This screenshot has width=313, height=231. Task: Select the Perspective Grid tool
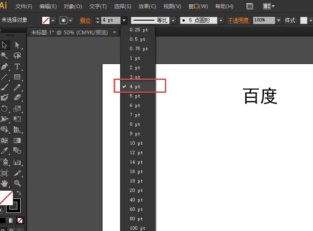pos(17,129)
